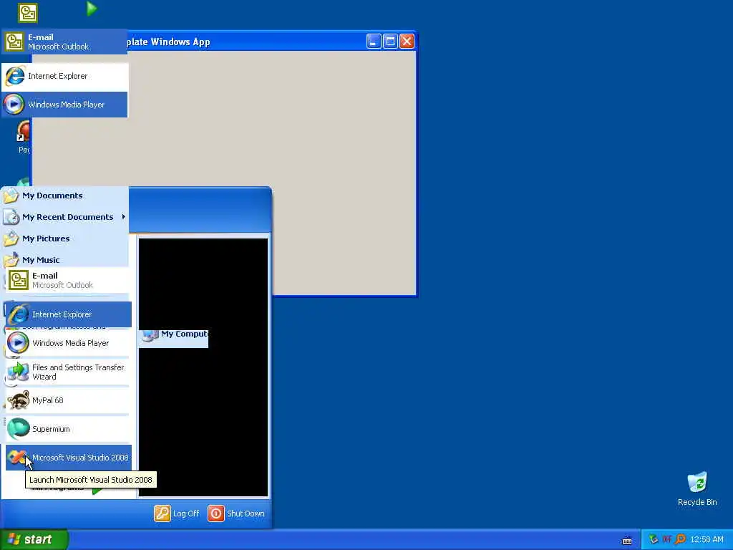Viewport: 733px width, 550px height.
Task: Launch Supermium browser
Action: click(67, 429)
